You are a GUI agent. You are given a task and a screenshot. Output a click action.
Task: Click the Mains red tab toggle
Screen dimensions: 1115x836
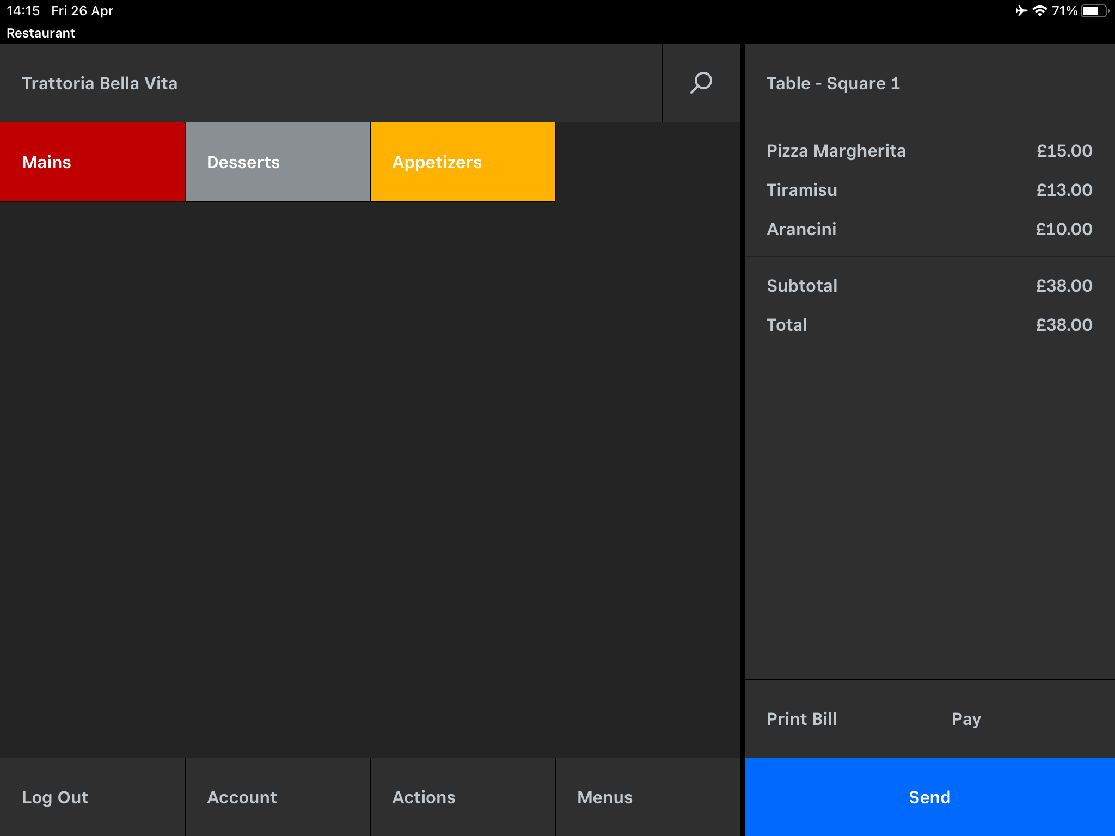point(93,162)
